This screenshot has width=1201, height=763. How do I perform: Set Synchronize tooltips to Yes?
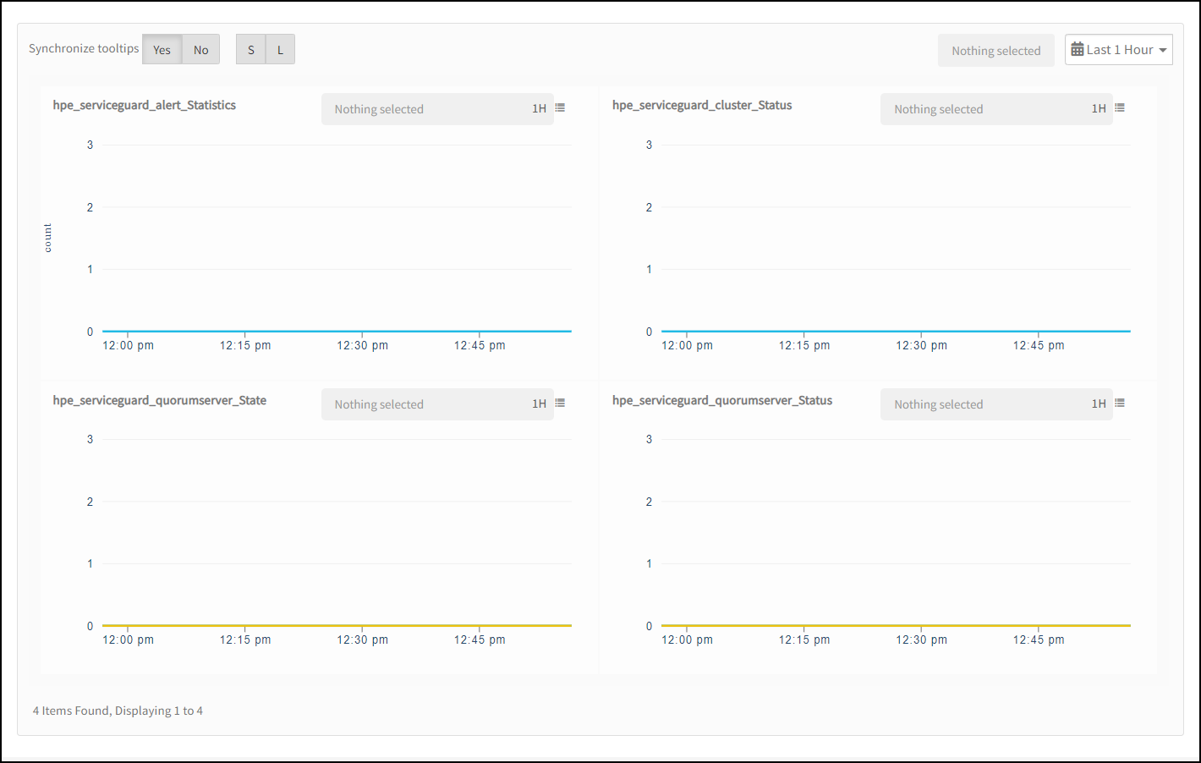[162, 50]
